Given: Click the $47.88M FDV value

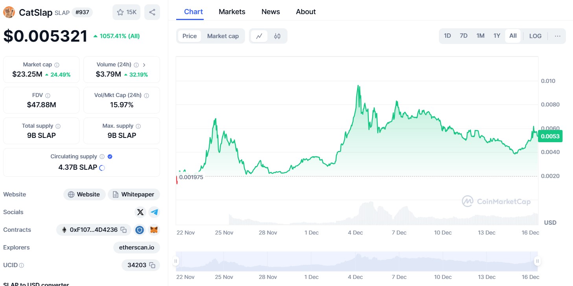Looking at the screenshot, I should (41, 105).
